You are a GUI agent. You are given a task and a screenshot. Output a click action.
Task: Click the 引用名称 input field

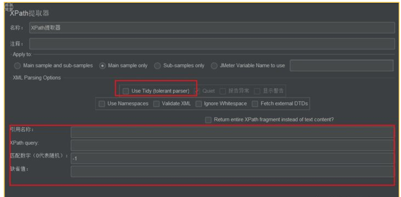click(x=232, y=132)
